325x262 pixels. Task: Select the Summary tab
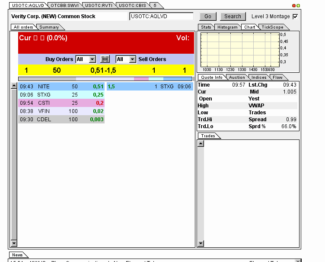(49, 27)
